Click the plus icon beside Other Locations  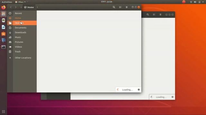[10, 57]
